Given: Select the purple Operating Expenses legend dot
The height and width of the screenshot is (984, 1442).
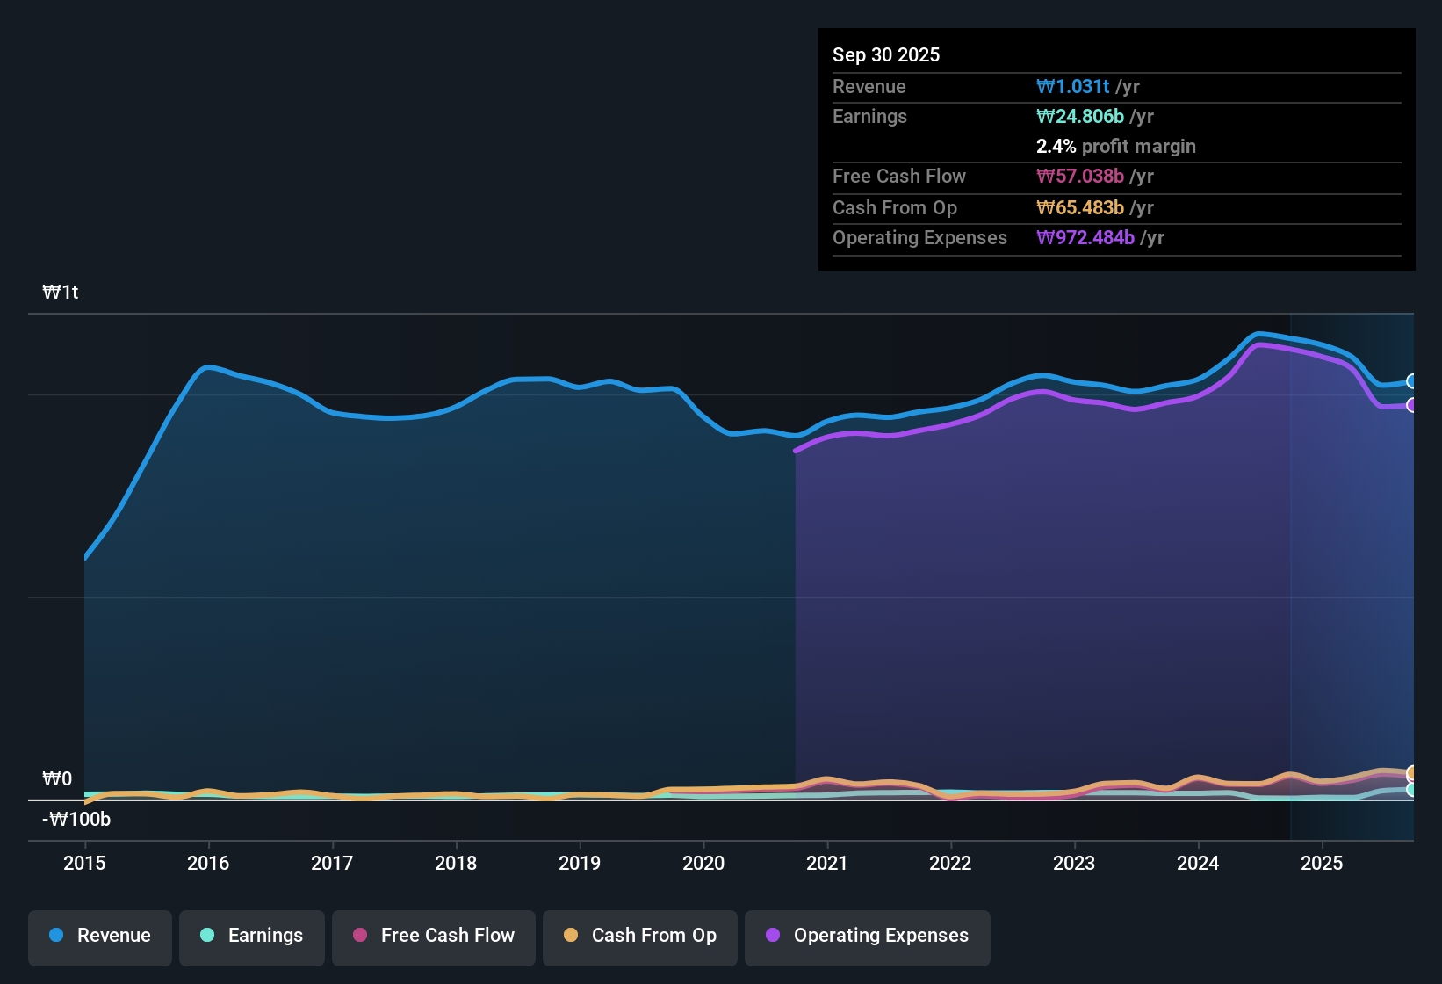Looking at the screenshot, I should [x=773, y=936].
